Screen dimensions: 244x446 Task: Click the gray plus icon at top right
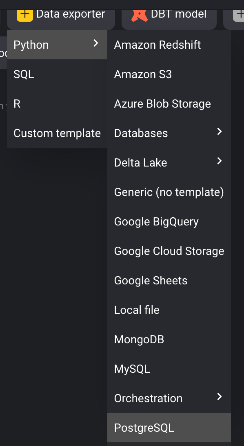point(239,15)
